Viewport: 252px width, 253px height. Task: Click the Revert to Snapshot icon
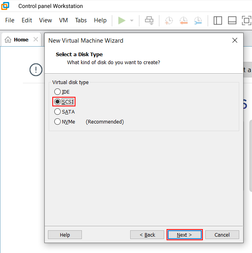point(183,20)
